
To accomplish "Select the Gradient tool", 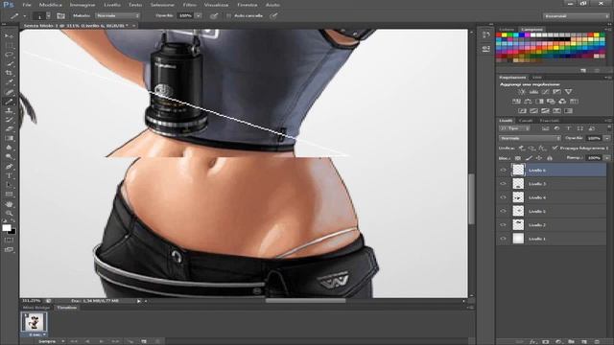I will 9,138.
